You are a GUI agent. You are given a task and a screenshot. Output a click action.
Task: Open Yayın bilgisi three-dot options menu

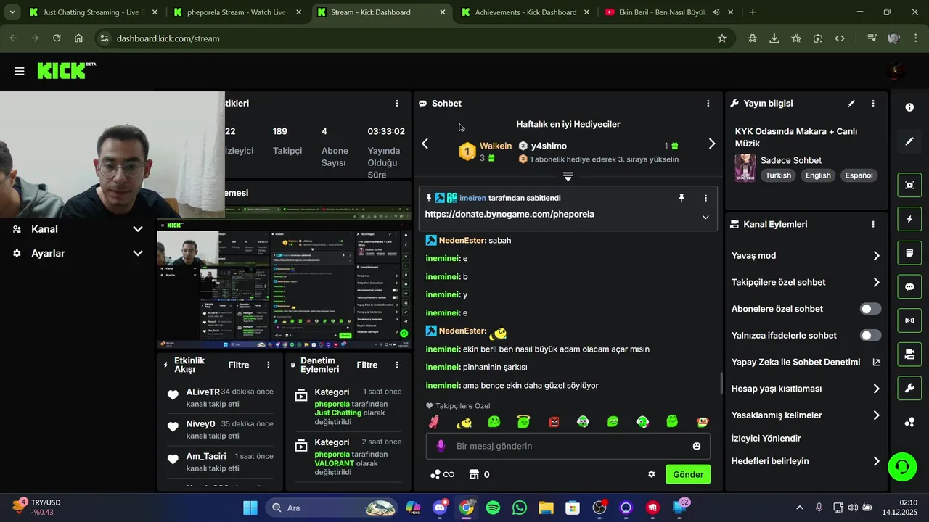click(x=873, y=104)
